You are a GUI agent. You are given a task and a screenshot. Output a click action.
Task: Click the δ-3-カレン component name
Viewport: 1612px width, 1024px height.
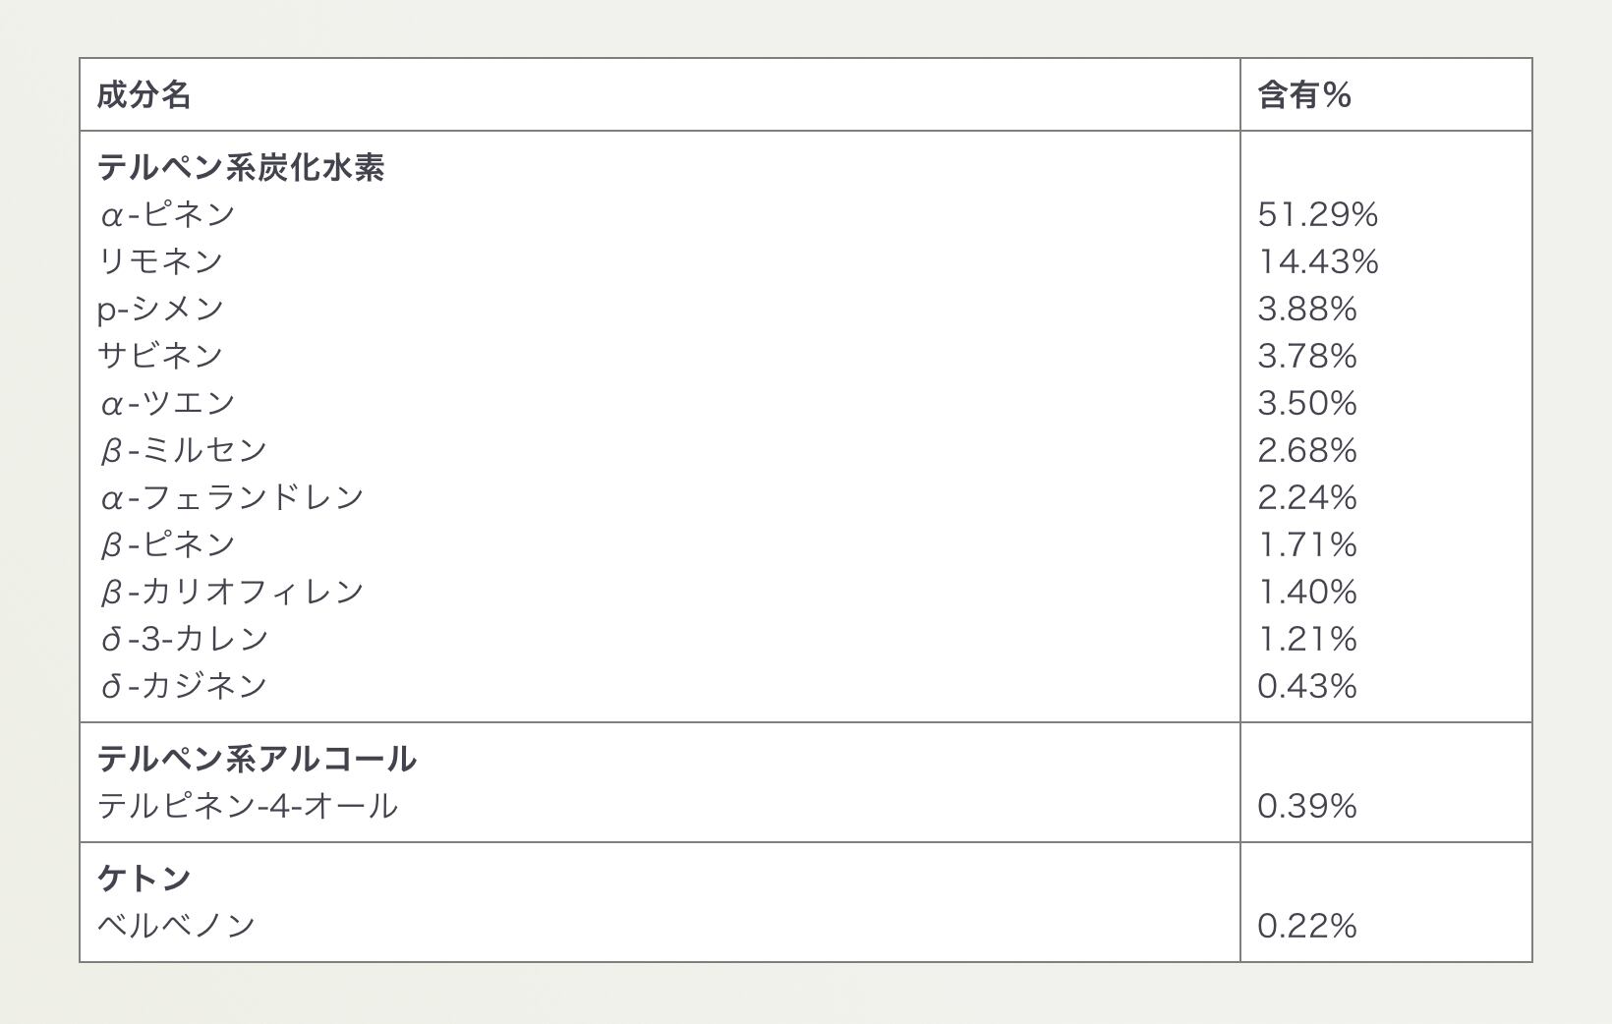[x=184, y=639]
